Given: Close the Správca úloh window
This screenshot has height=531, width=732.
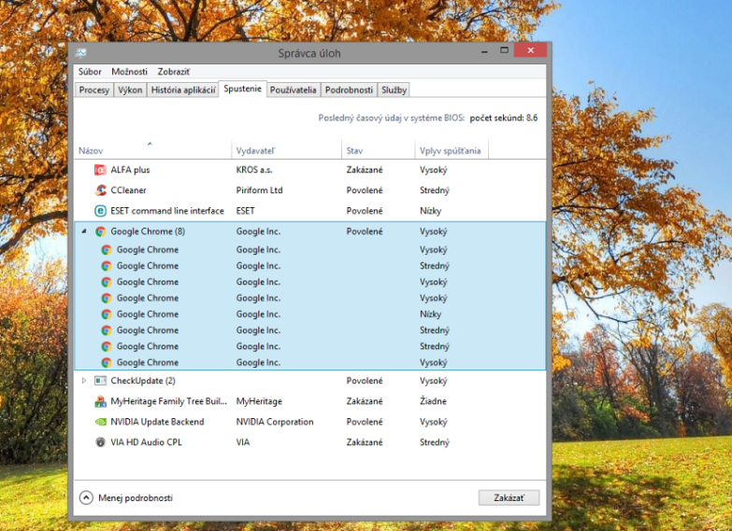Looking at the screenshot, I should point(530,50).
